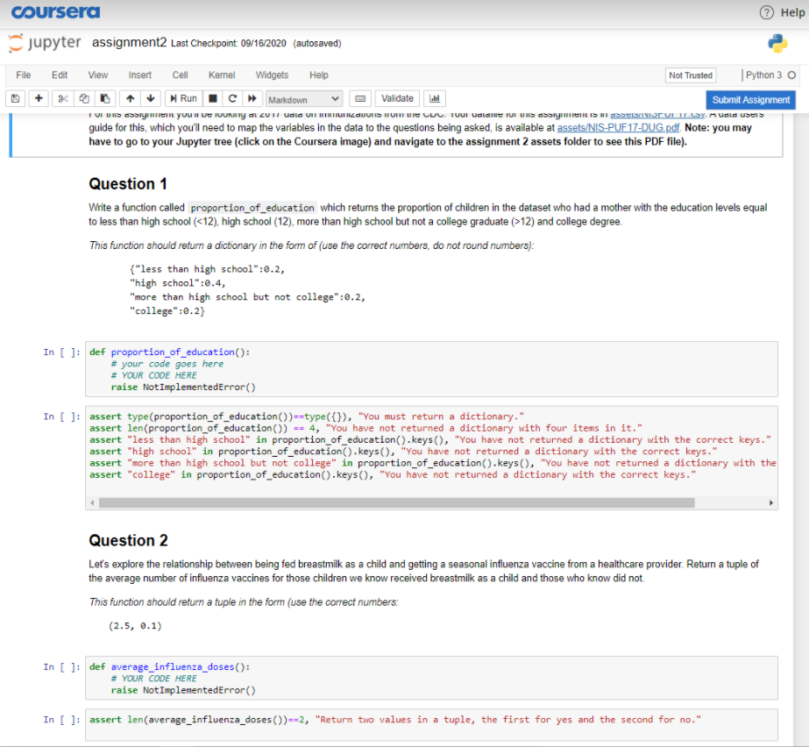Interrupt the kernel stop icon
Screen dimensions: 809x747
point(213,98)
